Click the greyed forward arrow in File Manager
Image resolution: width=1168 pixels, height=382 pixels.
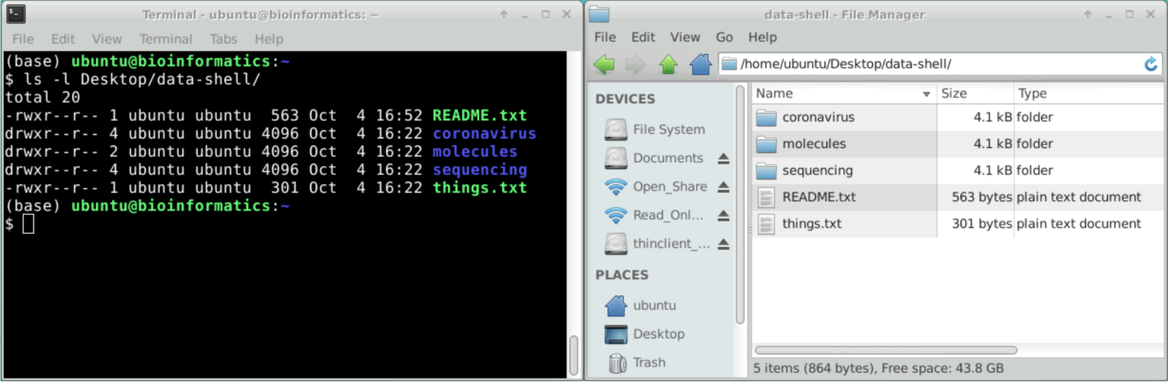636,64
